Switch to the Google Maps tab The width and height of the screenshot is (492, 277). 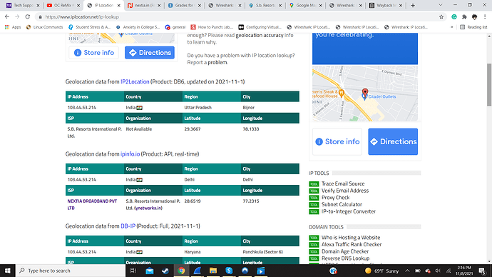(304, 5)
